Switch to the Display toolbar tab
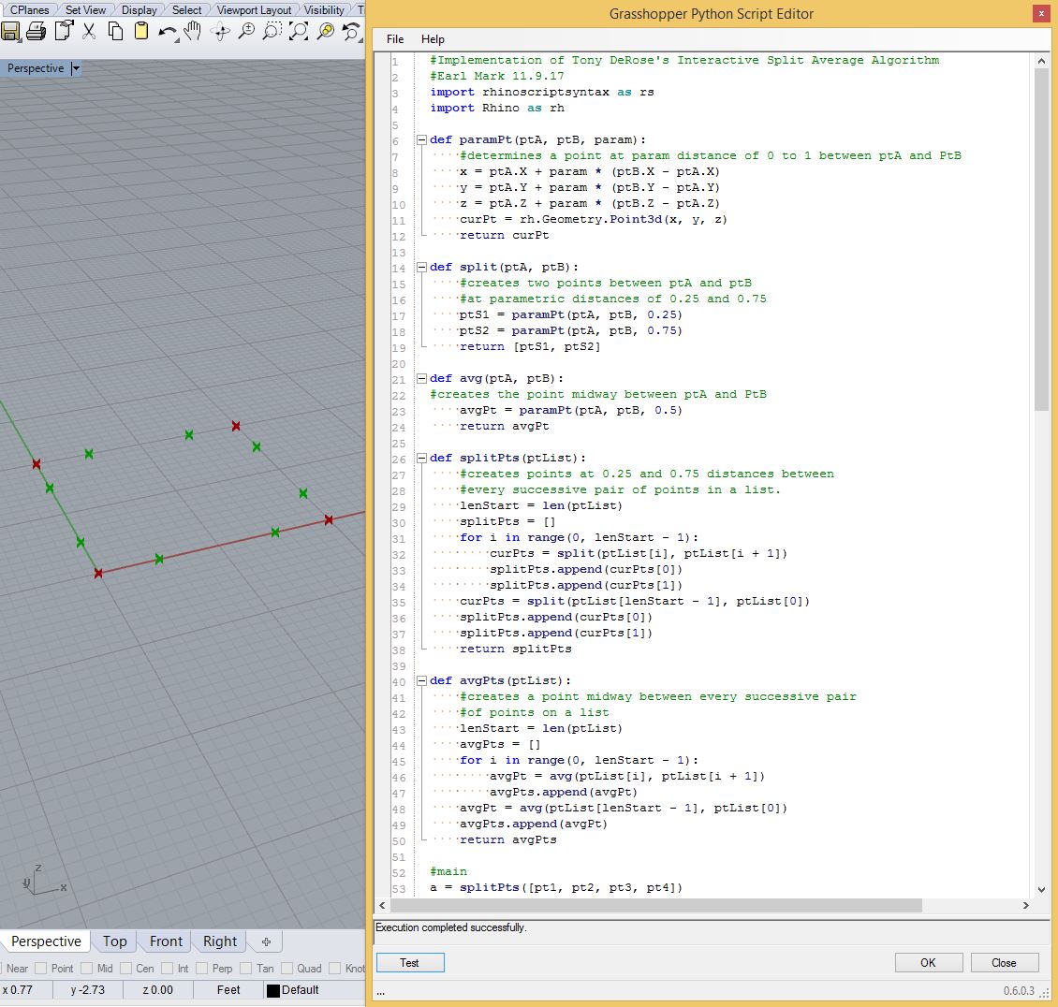Screen dimensions: 1058x1007 tap(139, 10)
